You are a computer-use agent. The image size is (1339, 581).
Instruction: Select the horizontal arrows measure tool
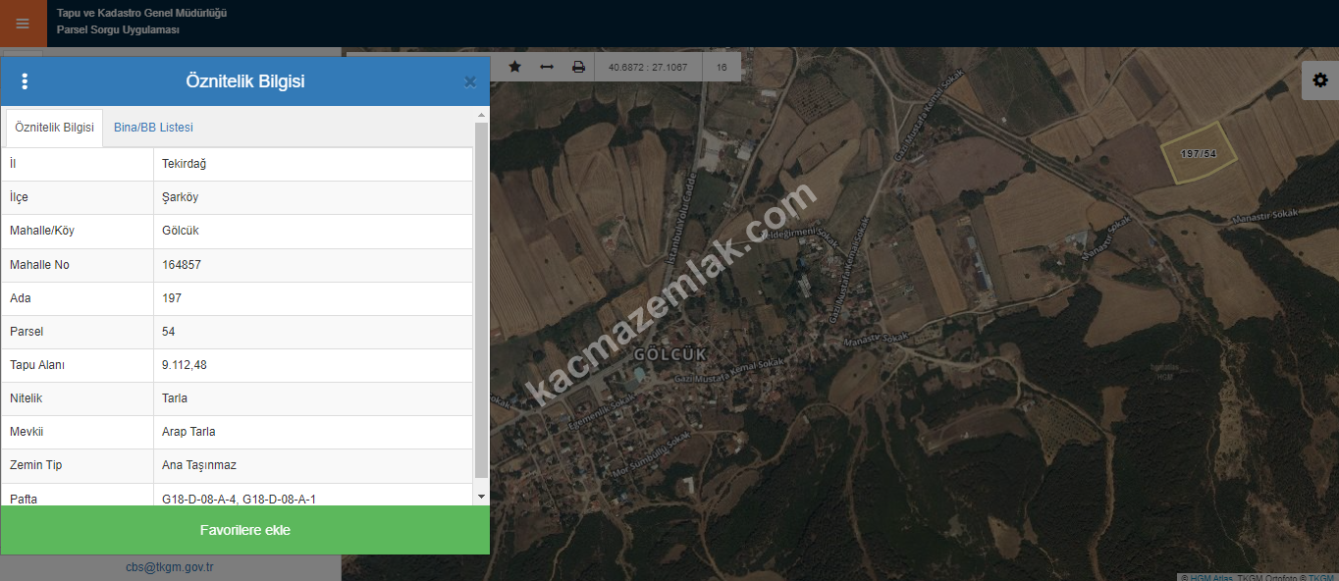tap(547, 67)
